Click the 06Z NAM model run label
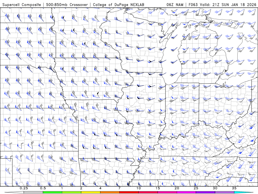Image resolution: width=258 pixels, height=194 pixels. 175,5
